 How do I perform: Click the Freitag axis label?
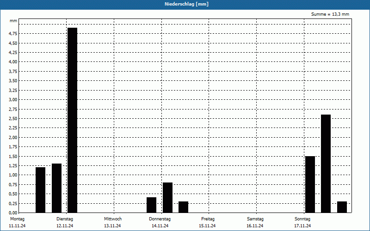[208, 219]
